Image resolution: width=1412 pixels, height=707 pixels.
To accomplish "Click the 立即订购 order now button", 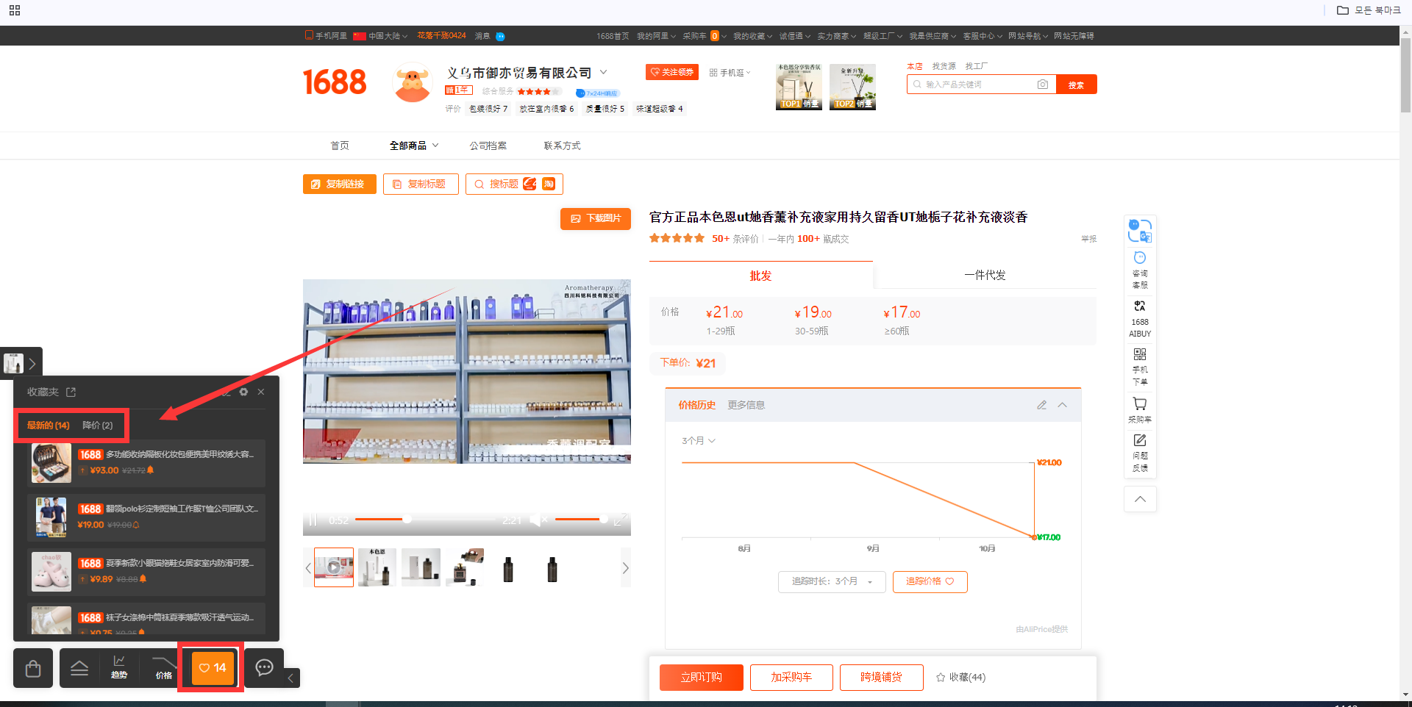I will click(702, 677).
